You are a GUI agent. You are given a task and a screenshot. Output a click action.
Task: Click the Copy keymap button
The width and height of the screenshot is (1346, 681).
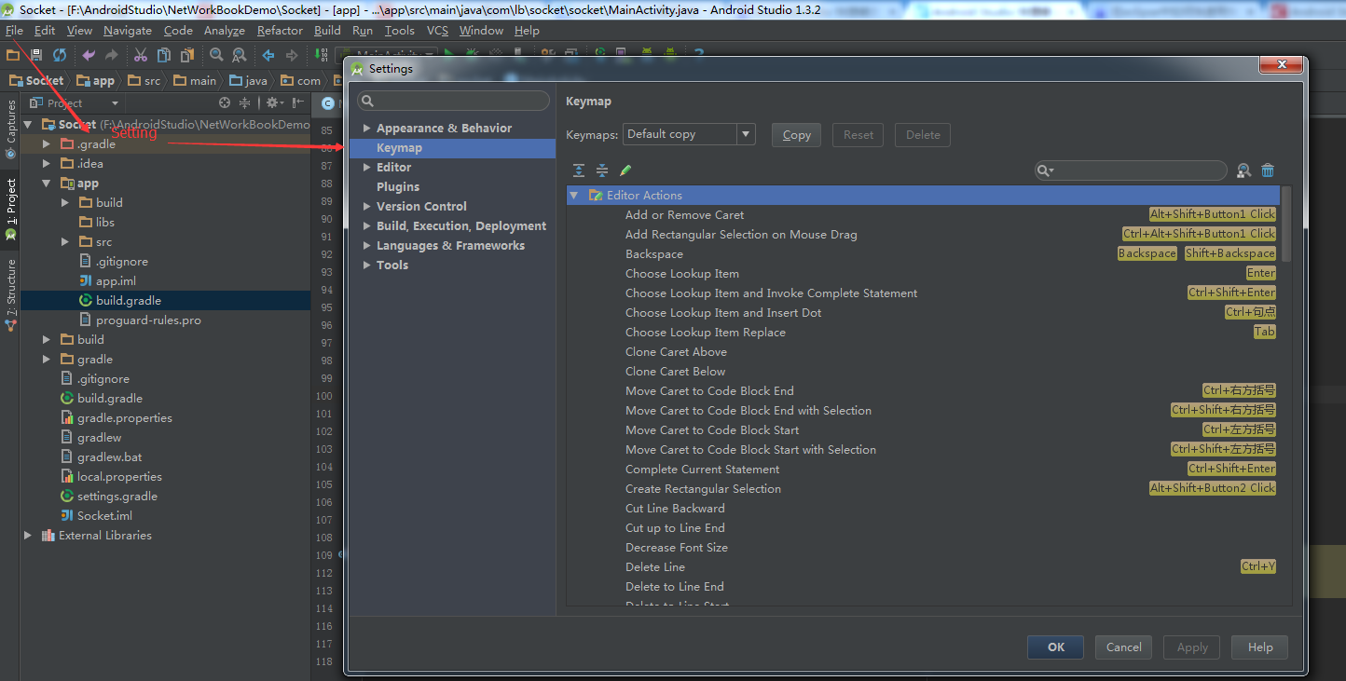[x=796, y=135]
